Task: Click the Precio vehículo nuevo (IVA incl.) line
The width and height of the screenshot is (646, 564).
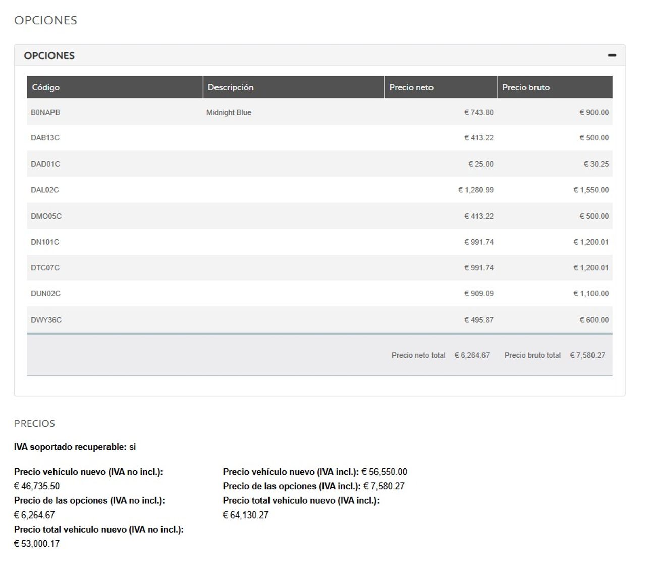Action: tap(315, 472)
